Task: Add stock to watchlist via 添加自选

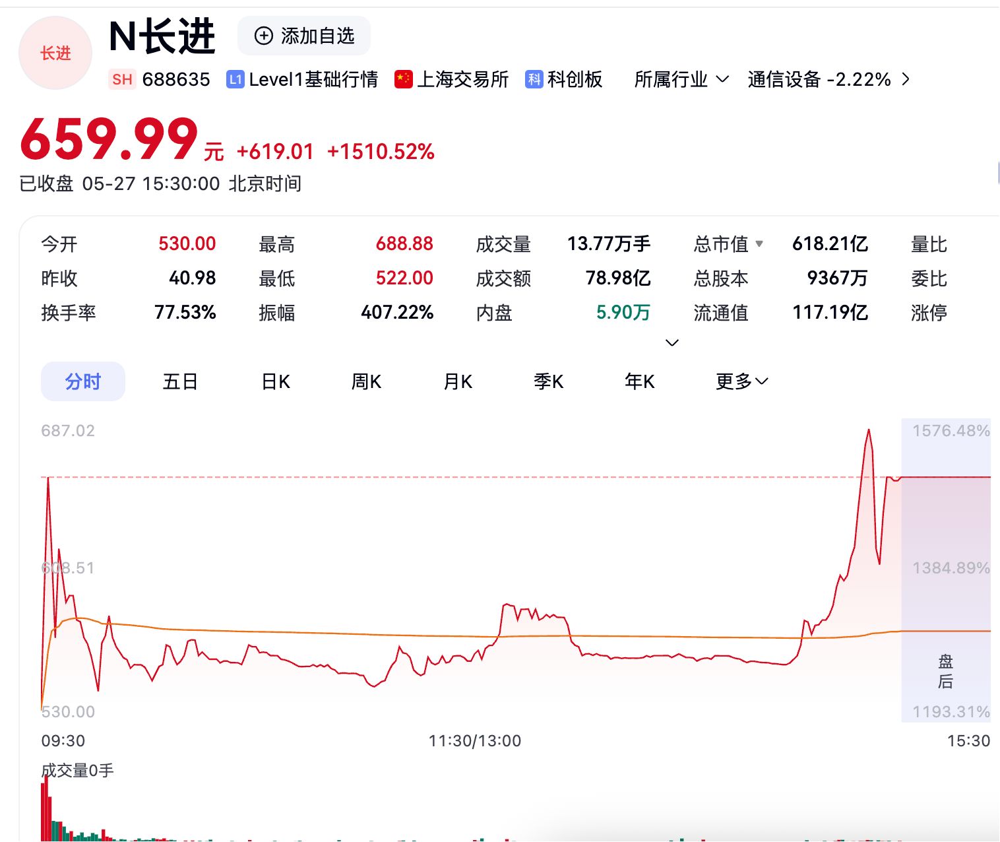Action: [304, 36]
